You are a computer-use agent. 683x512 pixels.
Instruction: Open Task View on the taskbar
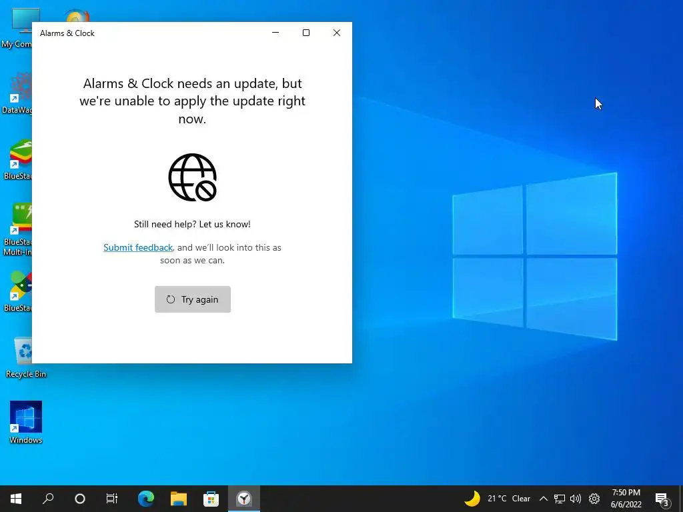pos(112,499)
